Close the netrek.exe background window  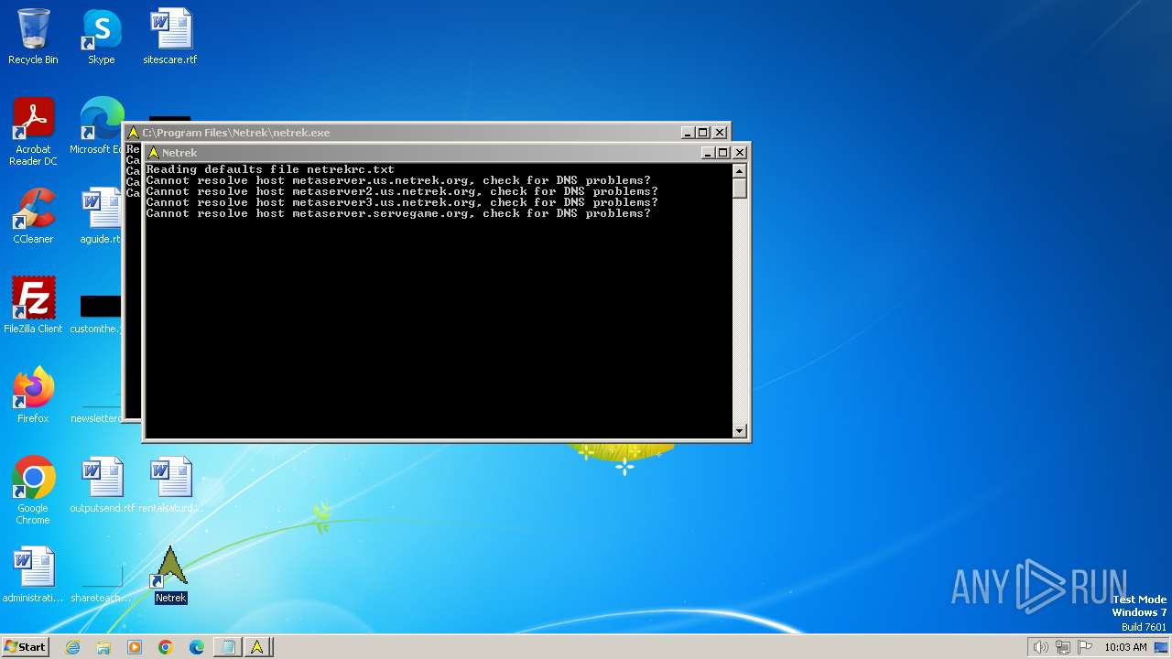tap(721, 133)
